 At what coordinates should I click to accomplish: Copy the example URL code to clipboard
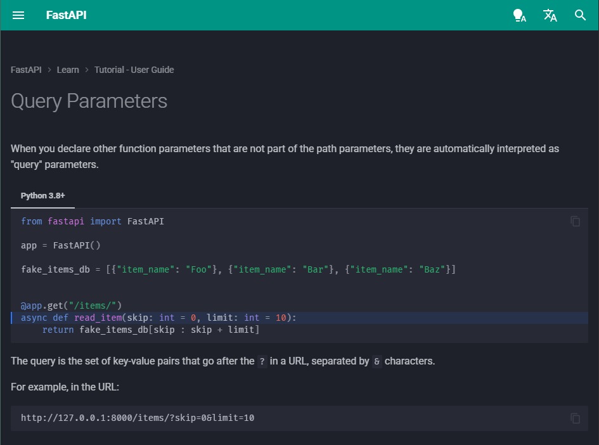pos(575,418)
